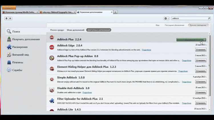This screenshot has width=214, height=120.
Task: Close the Mozilla Firefox start page tab
Action: (x=37, y=12)
